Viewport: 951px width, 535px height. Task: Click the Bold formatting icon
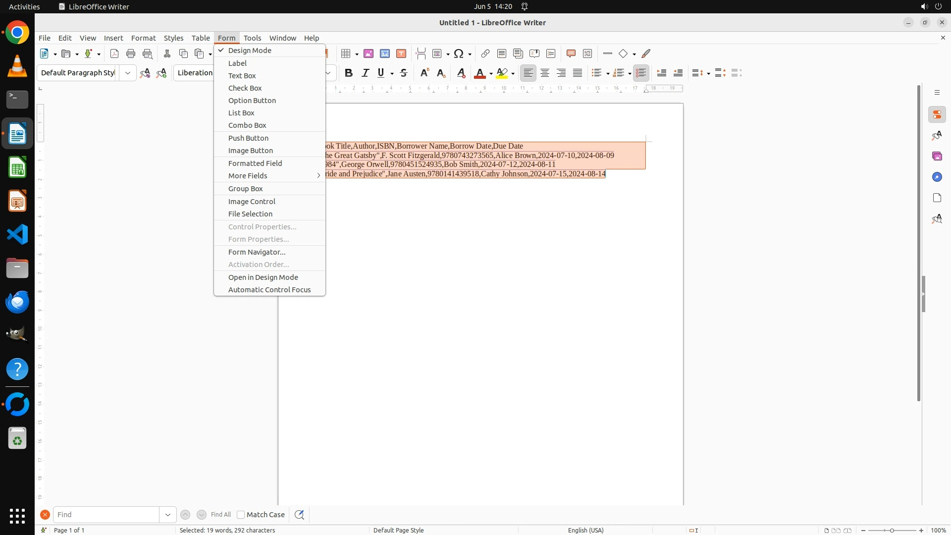tap(349, 73)
